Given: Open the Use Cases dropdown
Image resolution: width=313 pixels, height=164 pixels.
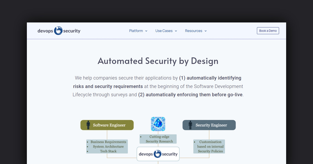Looking at the screenshot, I should [166, 31].
